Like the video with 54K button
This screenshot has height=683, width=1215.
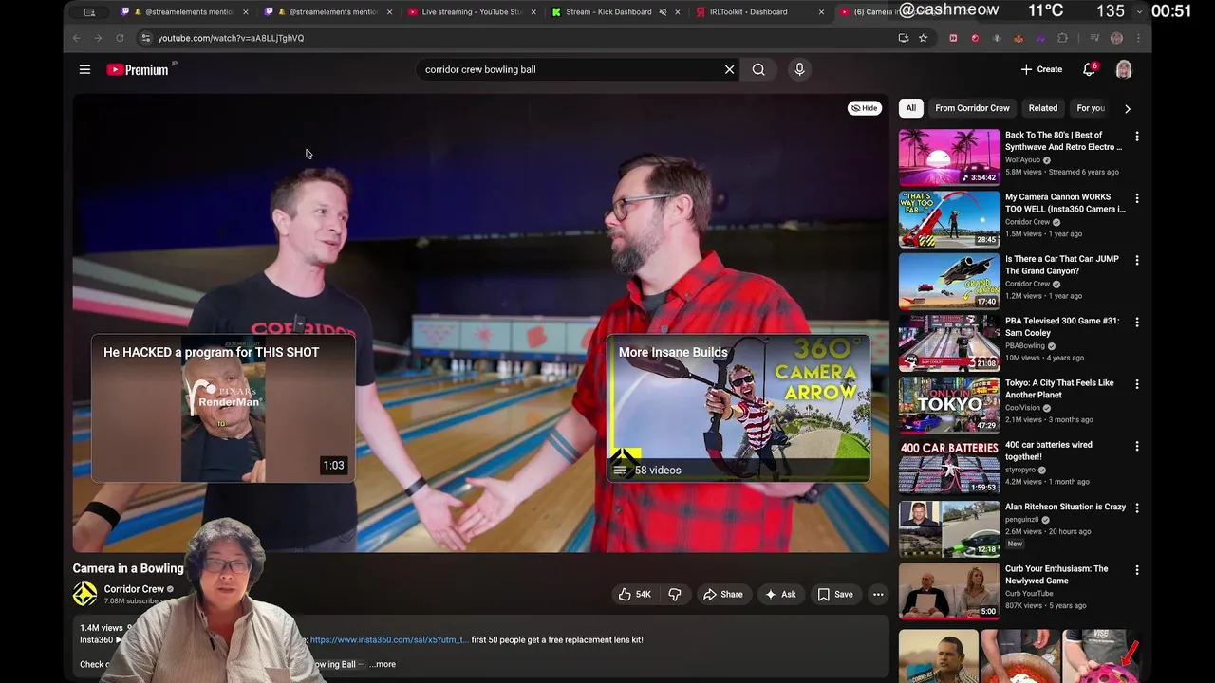(635, 594)
